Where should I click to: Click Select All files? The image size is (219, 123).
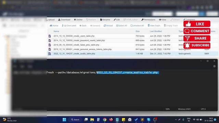point(121,26)
